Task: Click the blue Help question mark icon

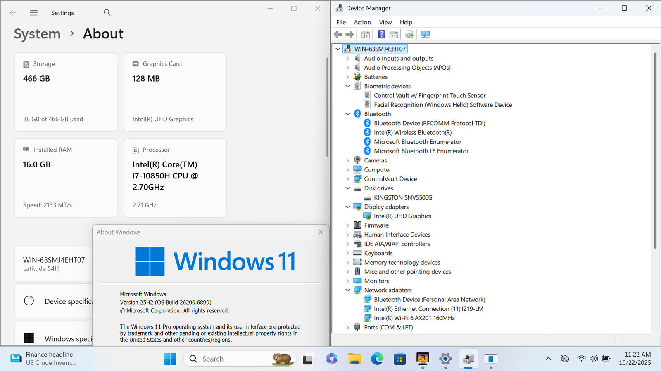Action: [x=381, y=35]
